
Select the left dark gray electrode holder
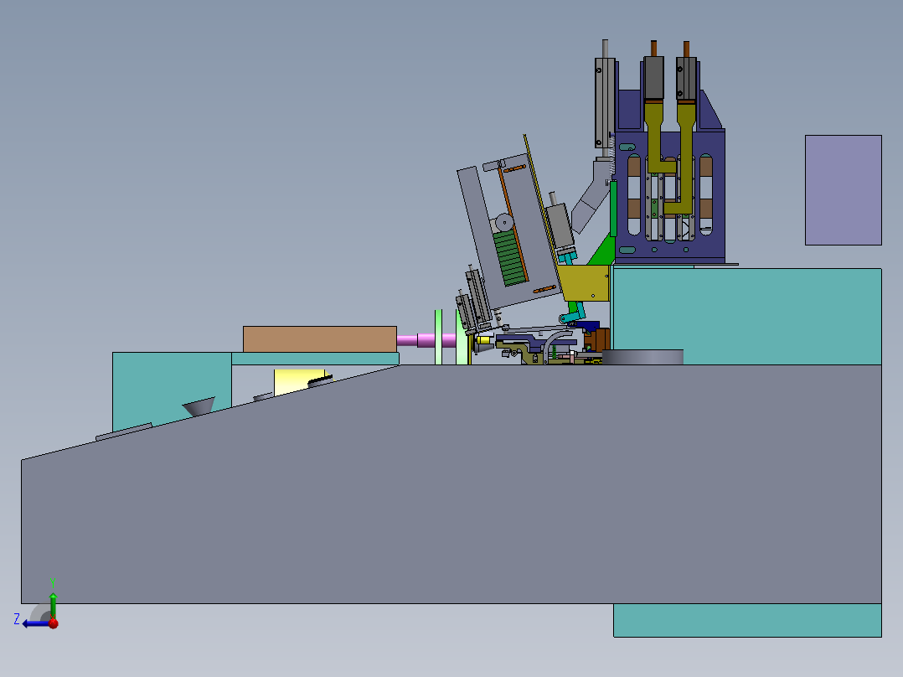coord(653,78)
